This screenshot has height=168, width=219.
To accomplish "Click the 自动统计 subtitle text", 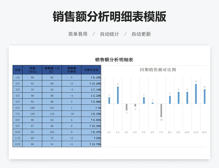I will pyautogui.click(x=109, y=34).
